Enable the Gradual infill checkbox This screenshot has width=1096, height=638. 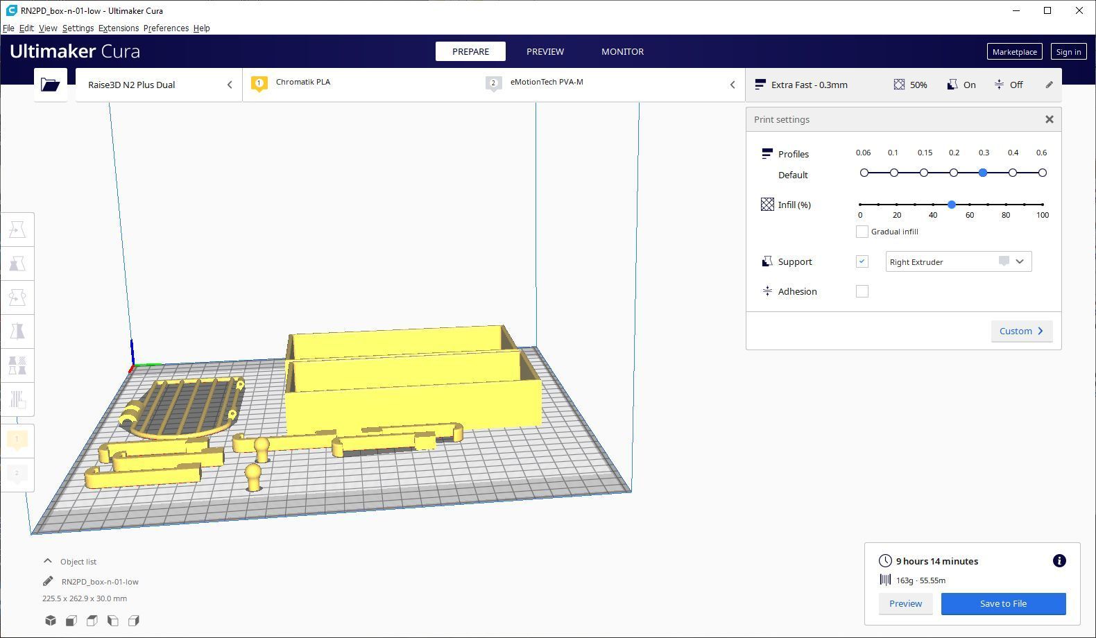[862, 232]
